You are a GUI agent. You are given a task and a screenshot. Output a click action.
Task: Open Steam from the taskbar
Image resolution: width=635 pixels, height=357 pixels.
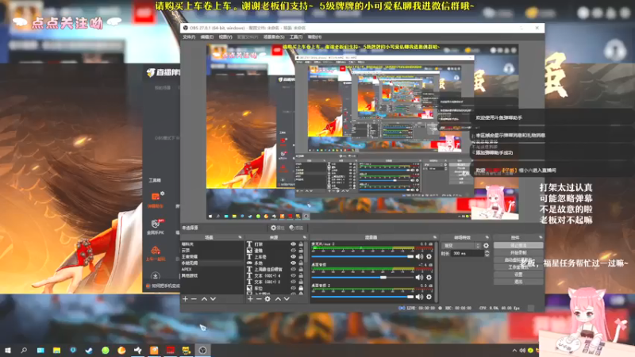pos(89,350)
